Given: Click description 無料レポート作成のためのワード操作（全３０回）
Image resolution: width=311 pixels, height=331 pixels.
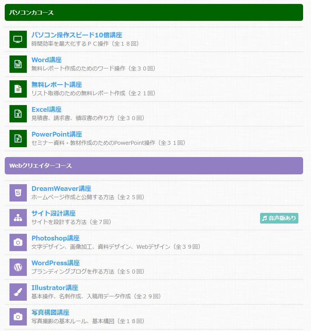Looking at the screenshot, I should [94, 68].
